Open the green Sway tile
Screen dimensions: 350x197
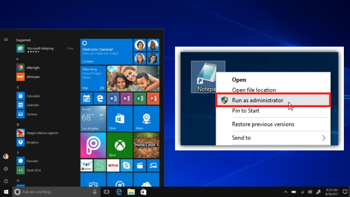(100, 165)
